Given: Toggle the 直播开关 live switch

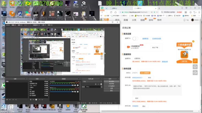Looking at the screenshot, I should pos(135,38).
